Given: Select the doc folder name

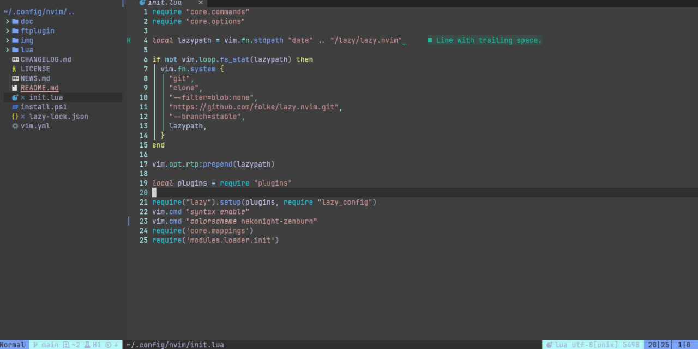Looking at the screenshot, I should [27, 22].
